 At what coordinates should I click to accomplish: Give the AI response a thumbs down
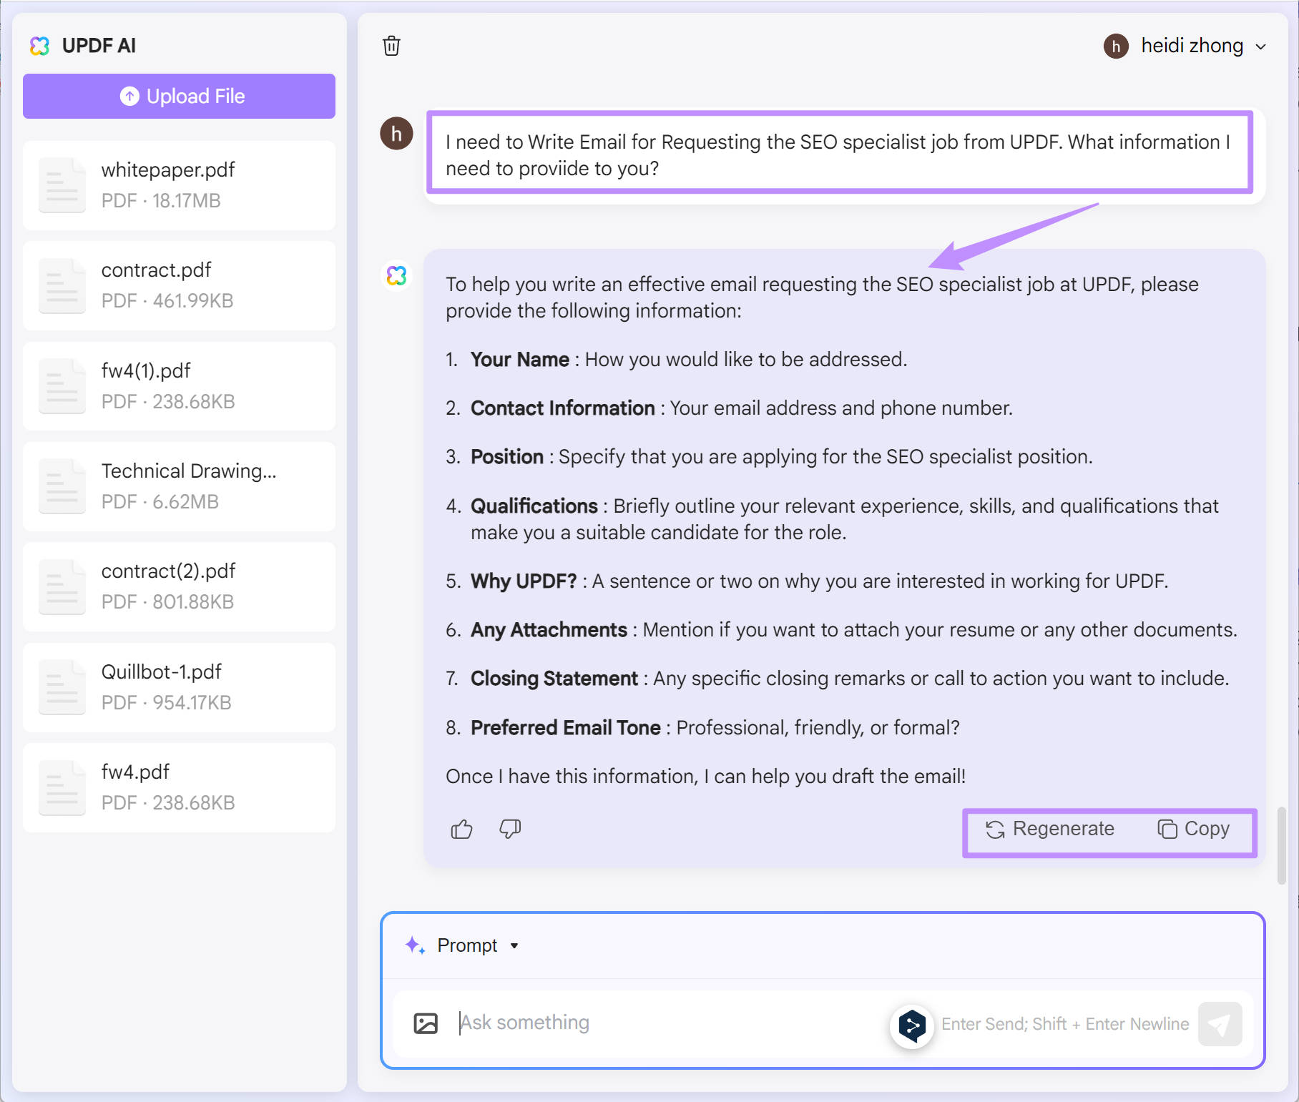coord(509,829)
